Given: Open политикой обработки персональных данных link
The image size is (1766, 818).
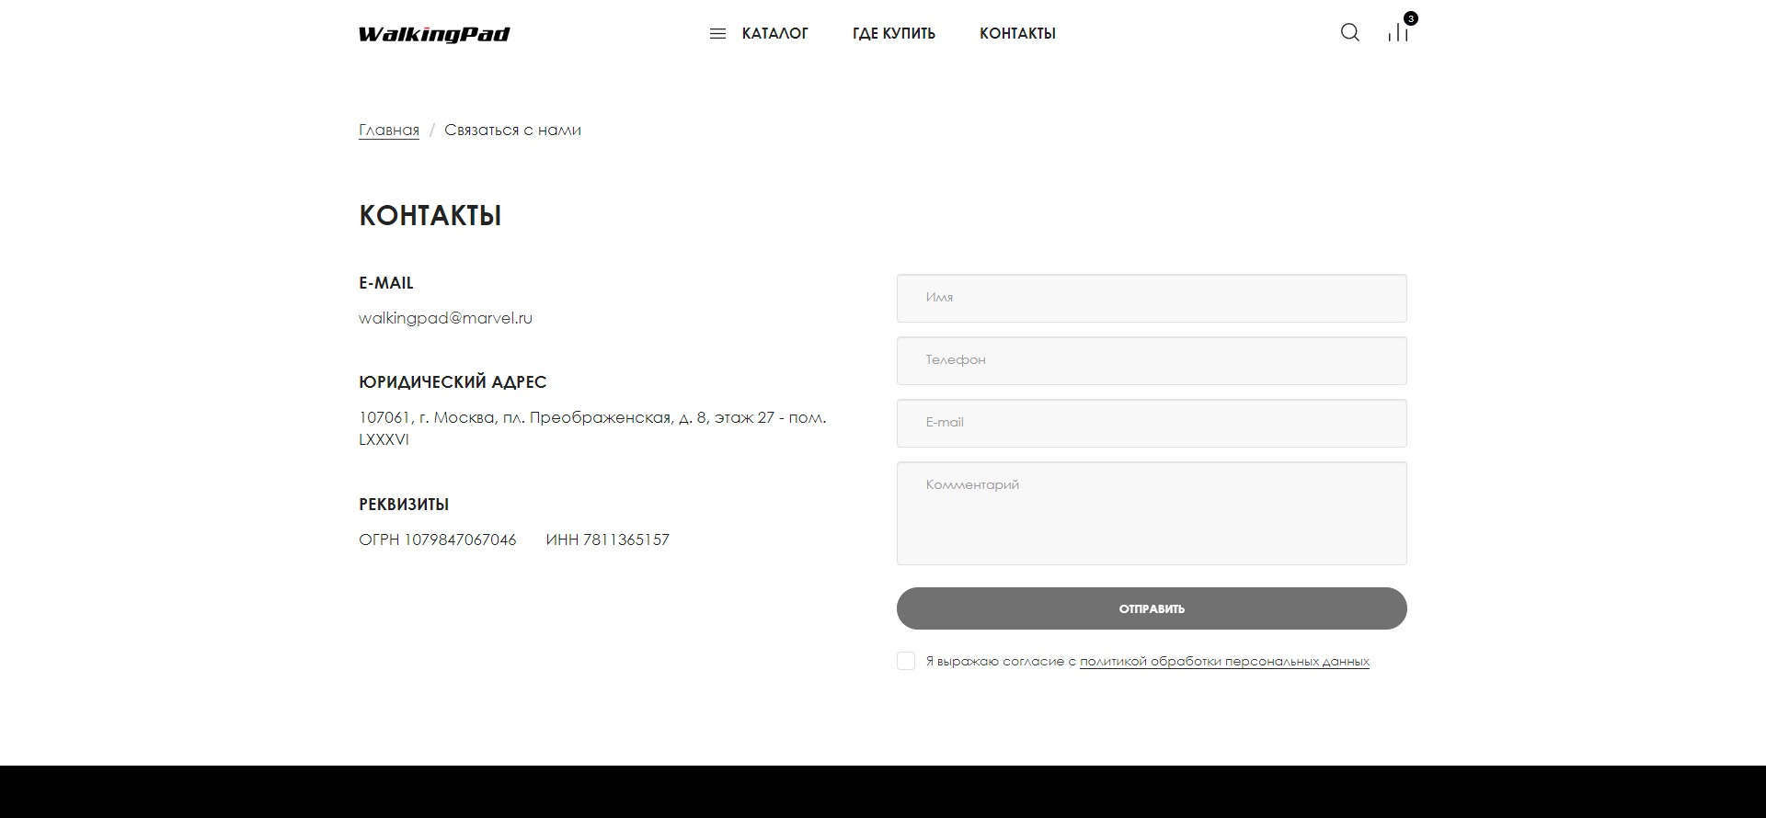Looking at the screenshot, I should coord(1224,661).
